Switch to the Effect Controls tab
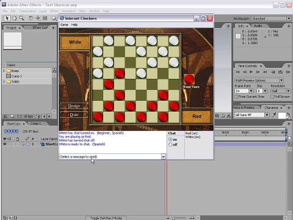This screenshot has height=220, width=293. (x=40, y=28)
